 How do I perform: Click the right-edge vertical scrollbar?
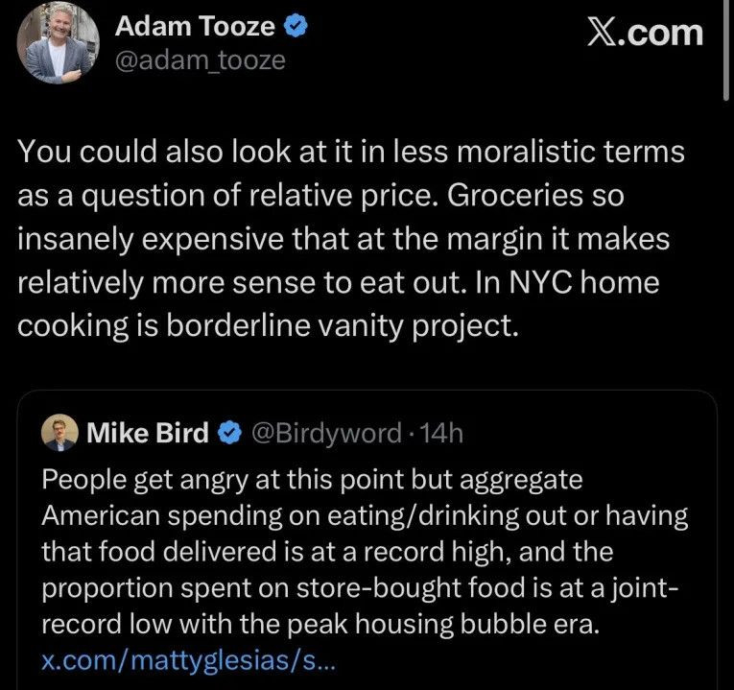[727, 48]
